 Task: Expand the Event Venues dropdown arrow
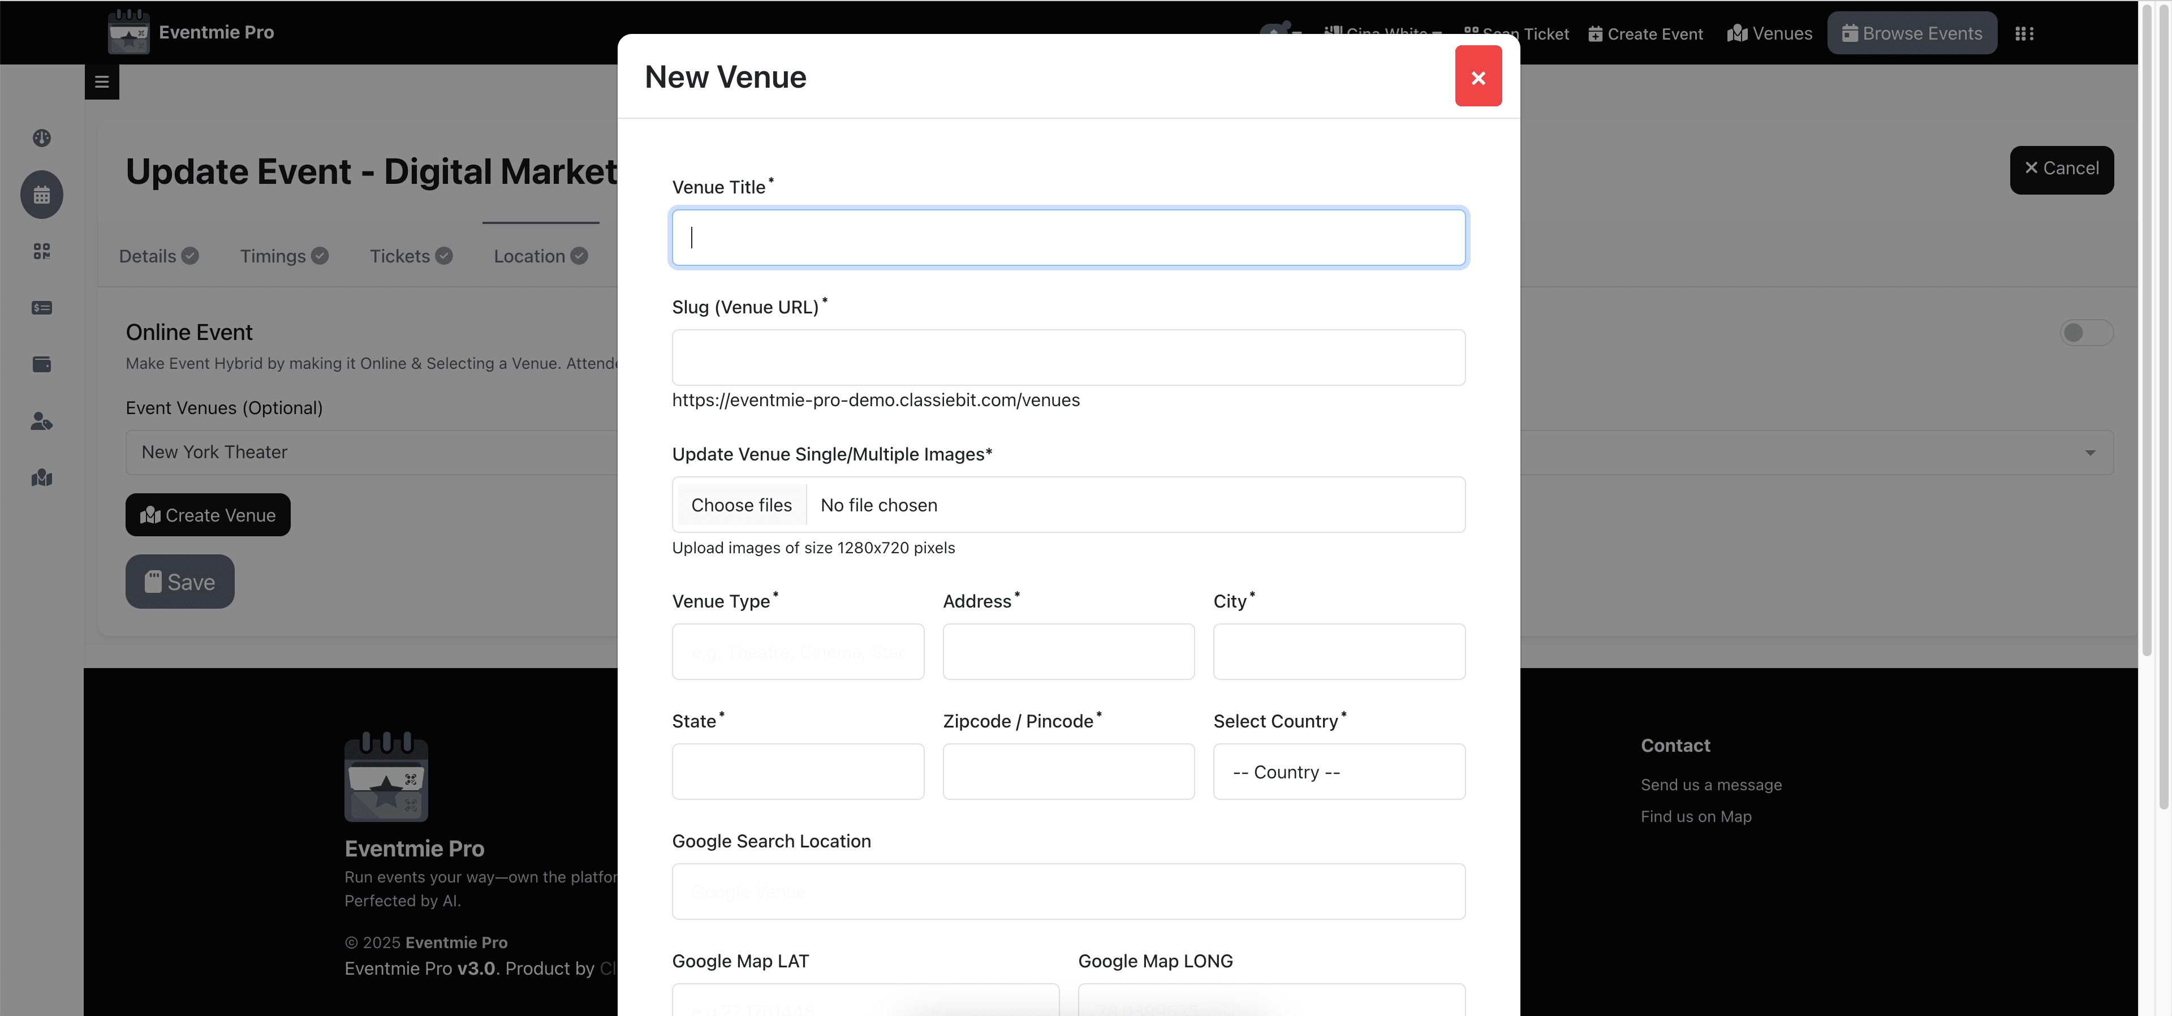[2089, 453]
